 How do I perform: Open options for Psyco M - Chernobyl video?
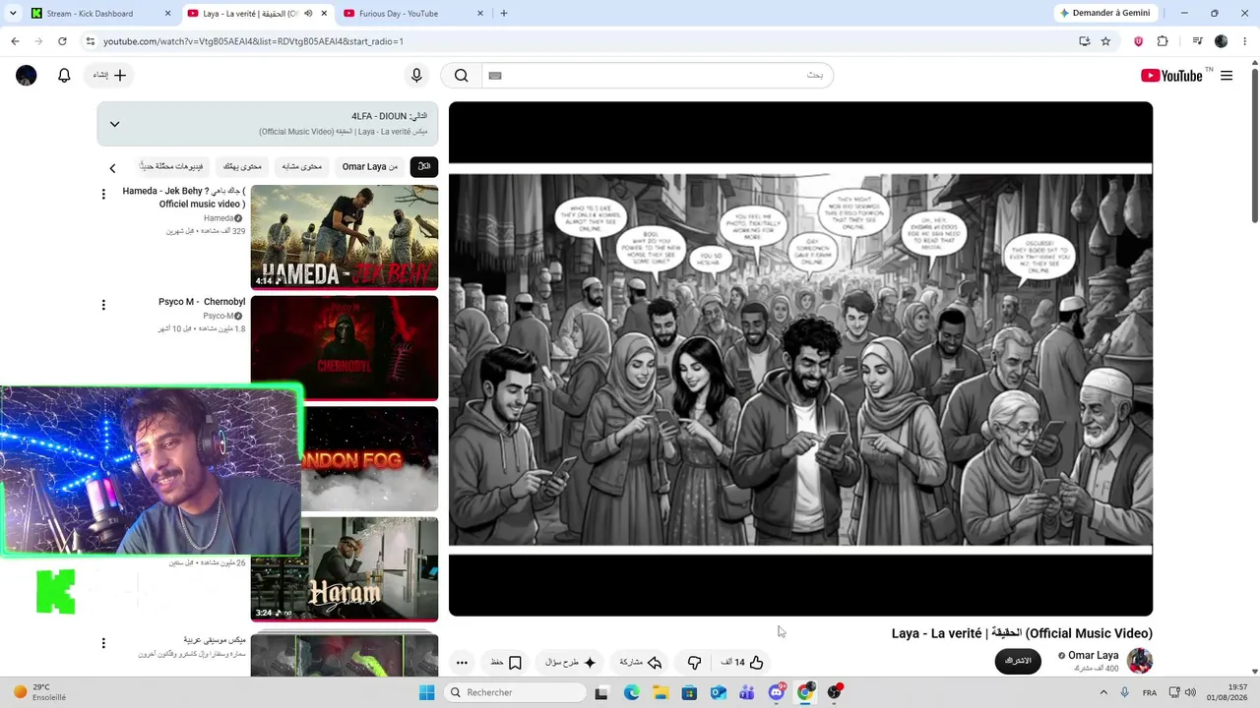pyautogui.click(x=103, y=306)
